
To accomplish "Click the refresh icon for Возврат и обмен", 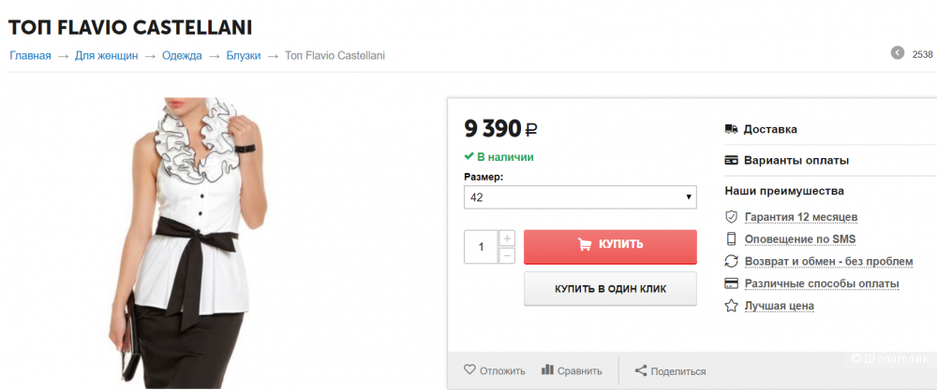I will [x=731, y=261].
